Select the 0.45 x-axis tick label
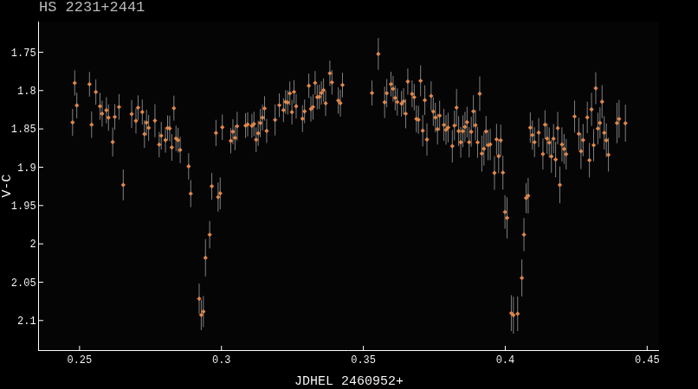This screenshot has height=389, width=698. tap(648, 360)
